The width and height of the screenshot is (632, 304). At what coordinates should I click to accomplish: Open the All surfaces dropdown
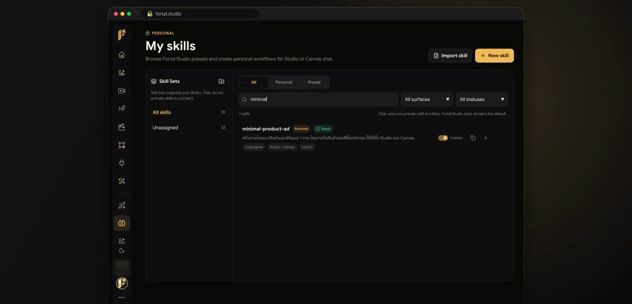point(427,99)
